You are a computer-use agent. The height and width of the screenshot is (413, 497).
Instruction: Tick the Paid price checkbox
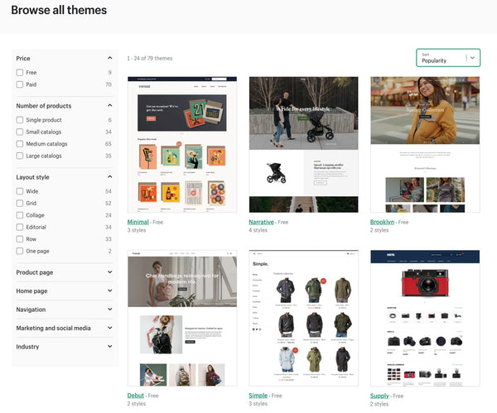(x=20, y=84)
